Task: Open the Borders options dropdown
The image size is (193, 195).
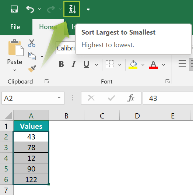Action: click(120, 65)
